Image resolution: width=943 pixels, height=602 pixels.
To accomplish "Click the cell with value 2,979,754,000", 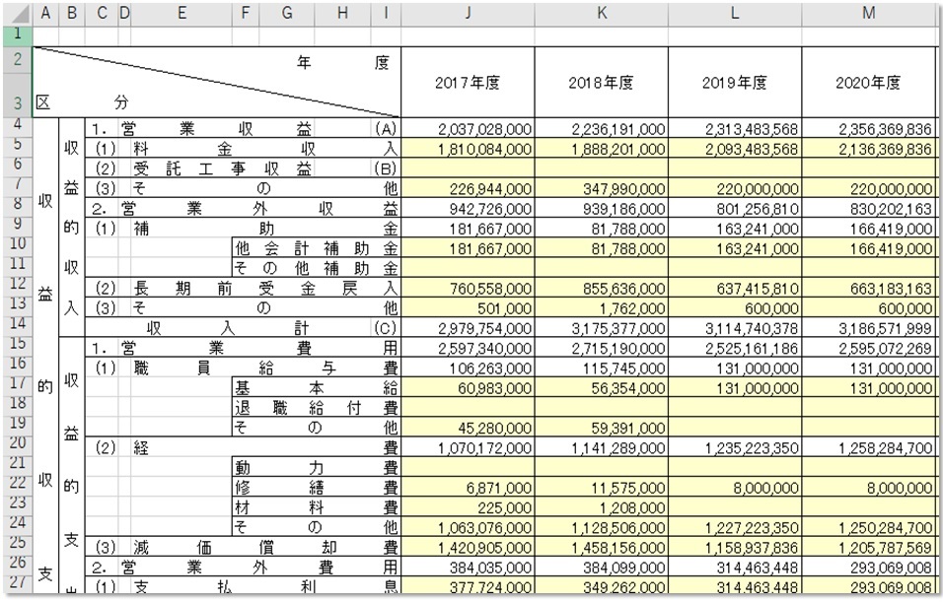I will [x=468, y=328].
